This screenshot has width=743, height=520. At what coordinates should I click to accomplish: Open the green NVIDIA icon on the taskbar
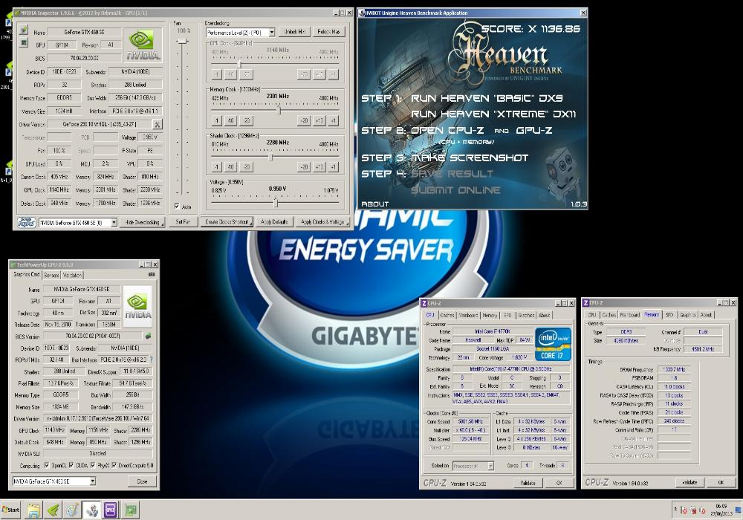pos(53,510)
